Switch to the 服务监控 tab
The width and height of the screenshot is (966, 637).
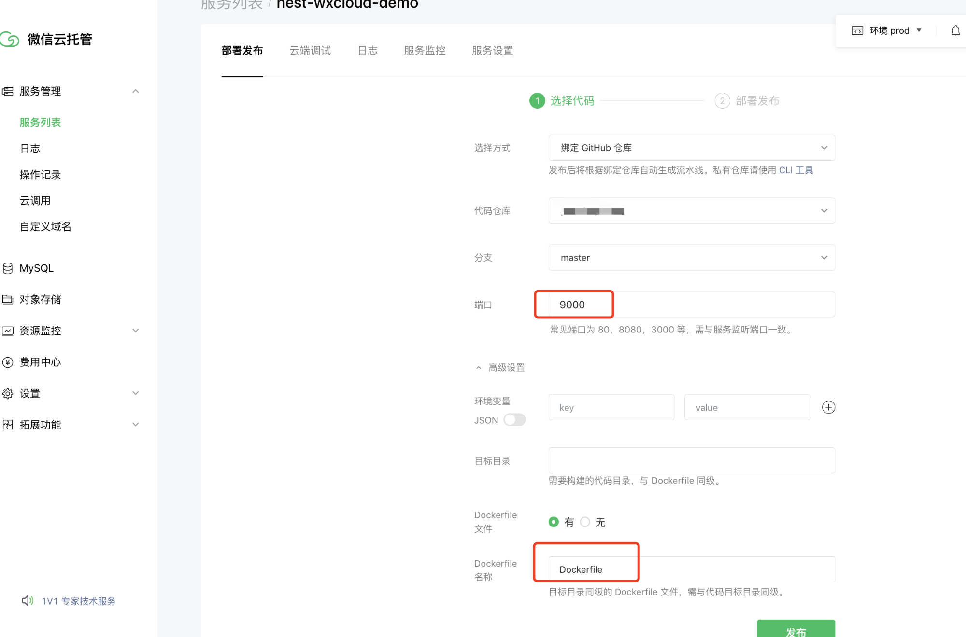click(425, 51)
